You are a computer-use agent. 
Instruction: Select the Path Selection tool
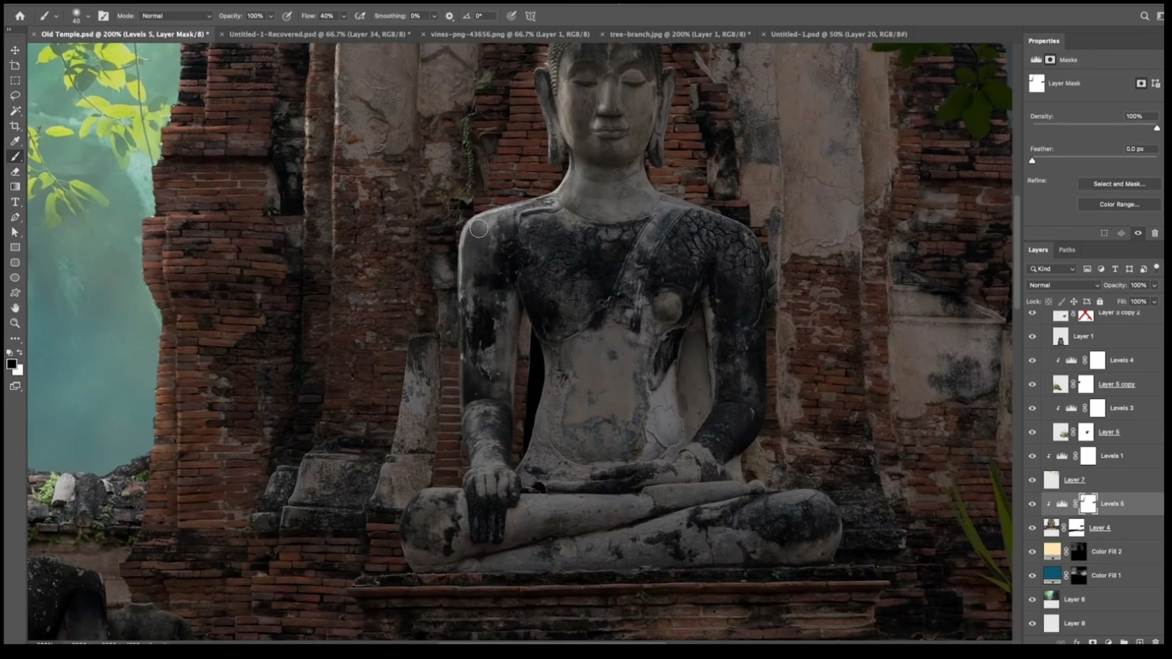pos(15,232)
